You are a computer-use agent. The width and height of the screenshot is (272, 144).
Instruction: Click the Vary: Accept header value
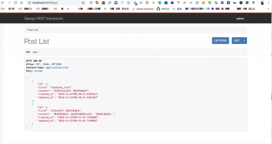[39, 71]
